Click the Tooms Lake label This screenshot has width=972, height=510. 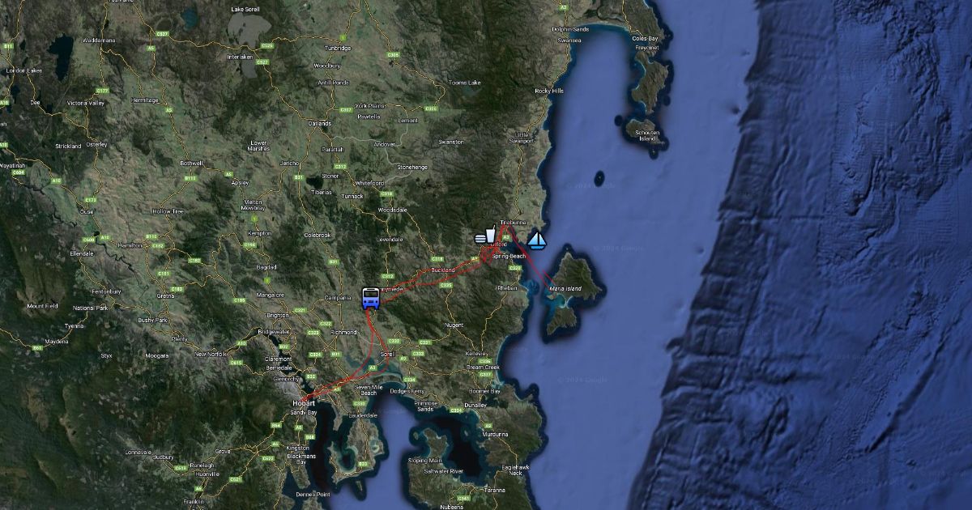click(465, 83)
